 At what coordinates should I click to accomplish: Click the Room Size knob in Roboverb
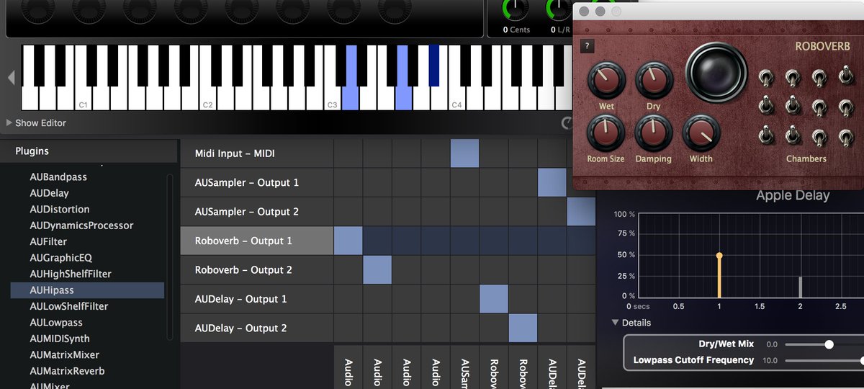click(606, 133)
